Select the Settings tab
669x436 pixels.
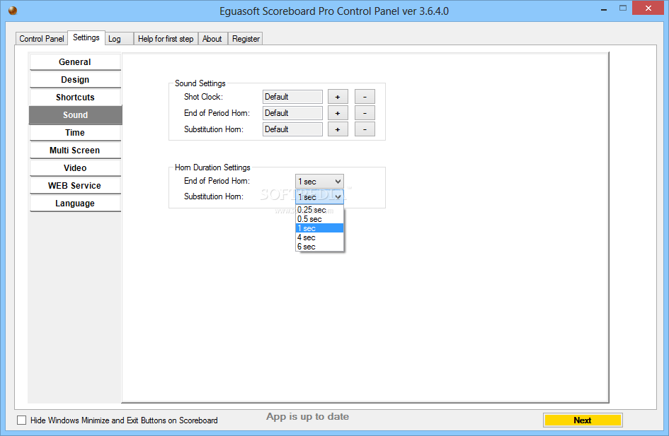tap(86, 37)
